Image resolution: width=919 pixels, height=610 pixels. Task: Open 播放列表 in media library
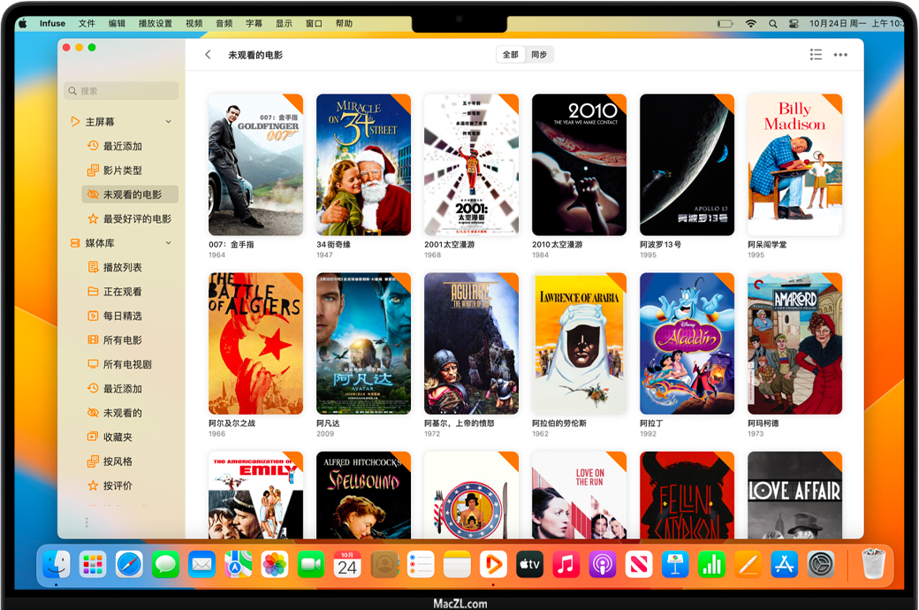point(122,267)
